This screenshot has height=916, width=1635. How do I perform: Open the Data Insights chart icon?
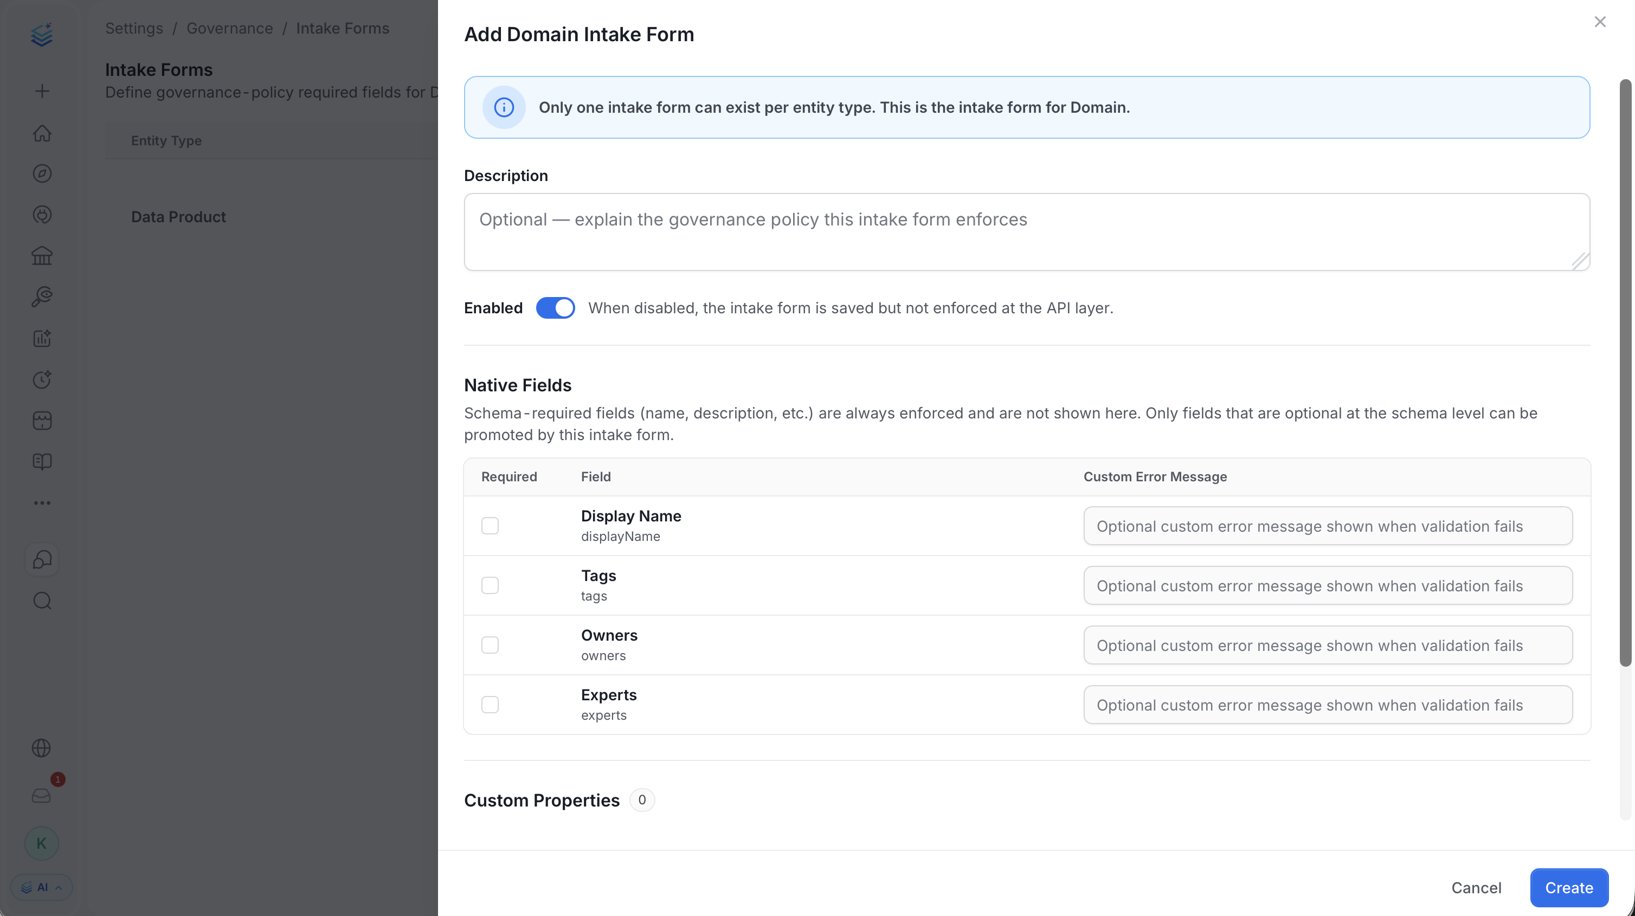[42, 338]
